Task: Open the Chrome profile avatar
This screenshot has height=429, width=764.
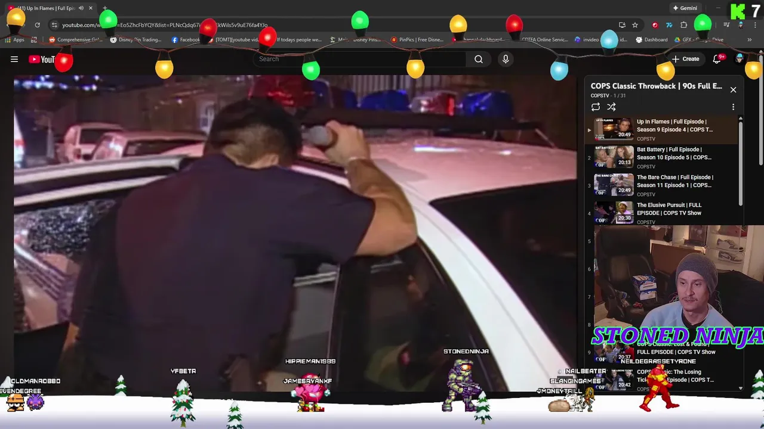Action: click(741, 25)
